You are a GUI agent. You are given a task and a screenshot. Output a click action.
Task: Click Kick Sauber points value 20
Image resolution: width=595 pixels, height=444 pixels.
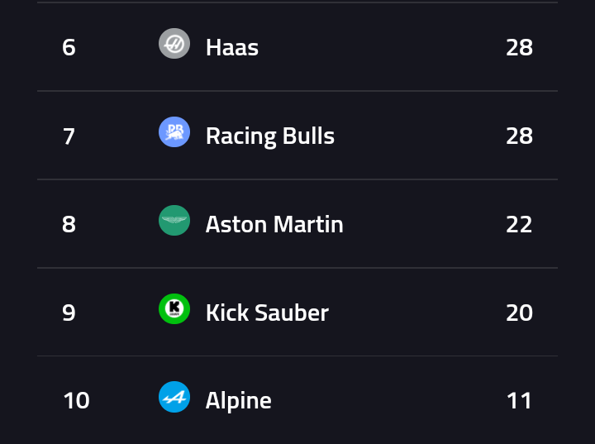(519, 313)
